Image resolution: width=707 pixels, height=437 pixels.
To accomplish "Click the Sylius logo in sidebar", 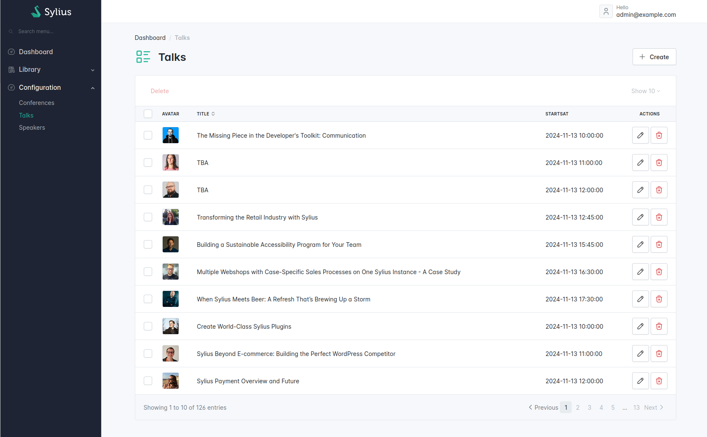I will click(x=51, y=12).
